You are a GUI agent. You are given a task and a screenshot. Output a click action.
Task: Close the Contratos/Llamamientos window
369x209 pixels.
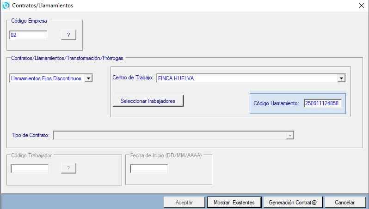click(x=361, y=6)
